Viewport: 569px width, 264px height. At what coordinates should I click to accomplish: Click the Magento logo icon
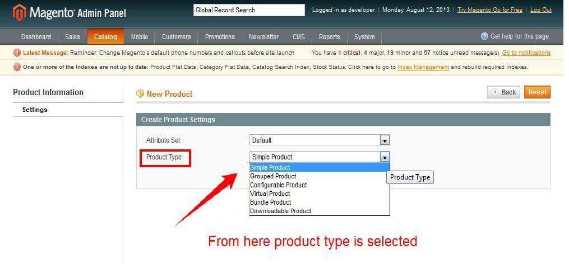pyautogui.click(x=19, y=12)
